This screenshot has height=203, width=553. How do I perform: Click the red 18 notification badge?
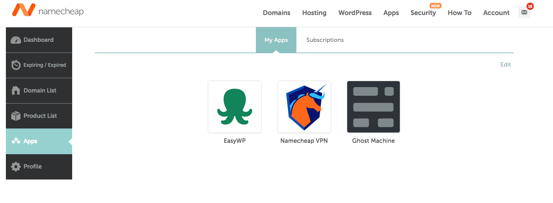pos(530,6)
